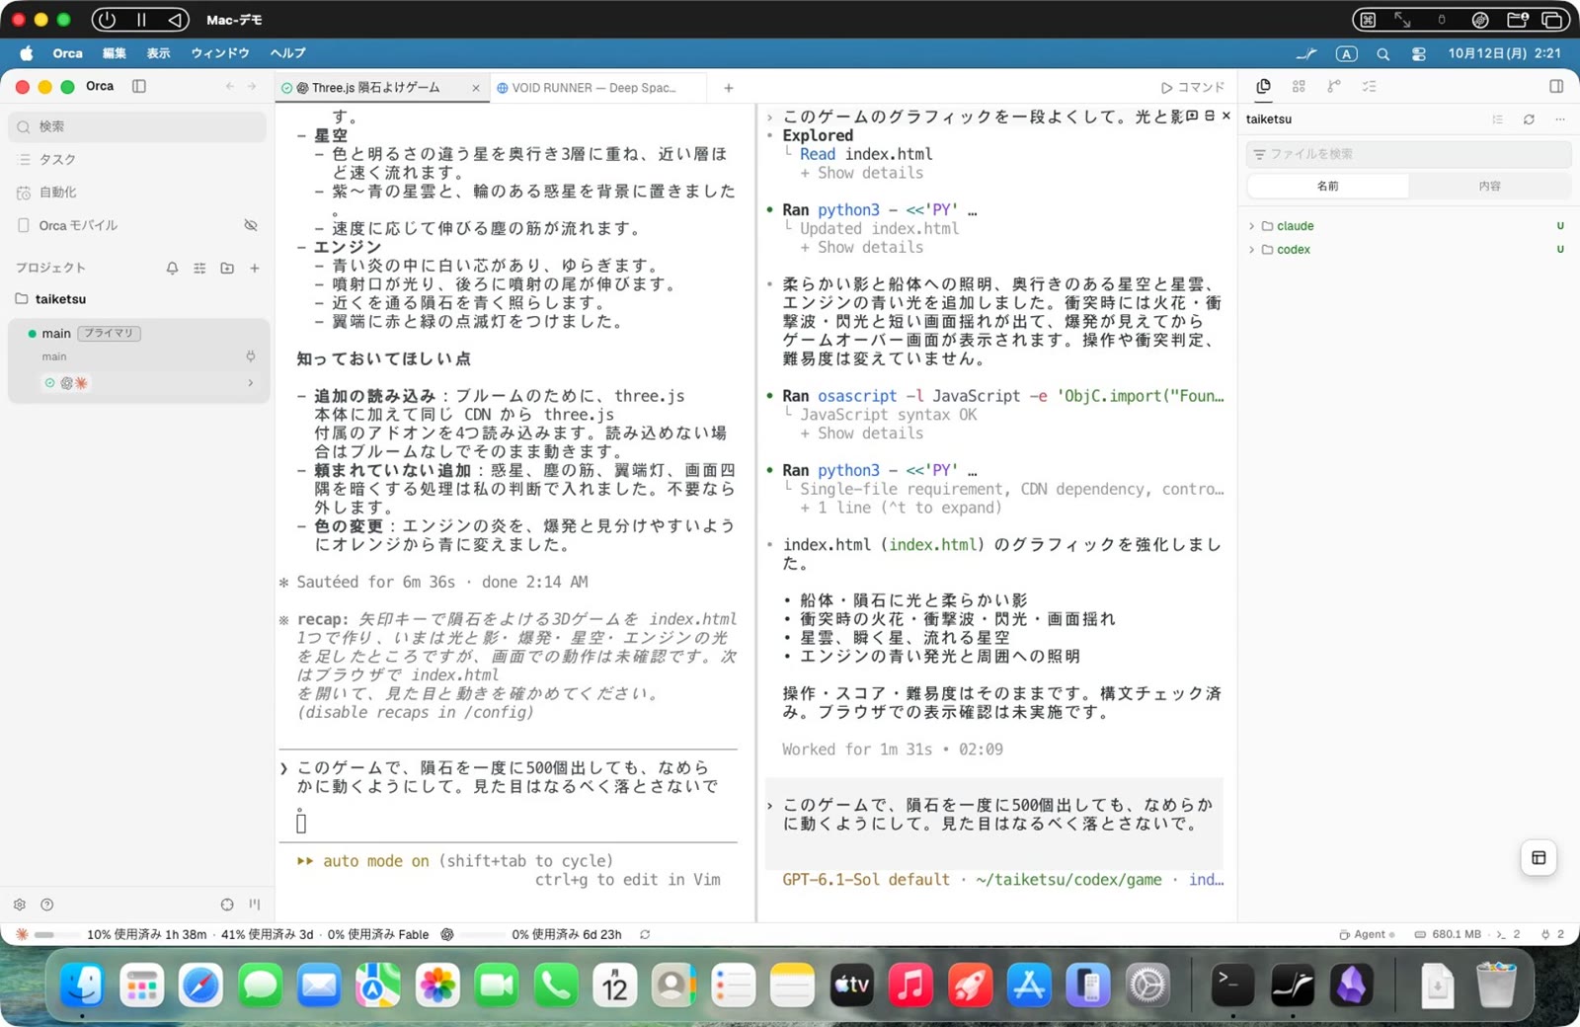
Task: Open the ウィンドウ menu
Action: tap(219, 53)
